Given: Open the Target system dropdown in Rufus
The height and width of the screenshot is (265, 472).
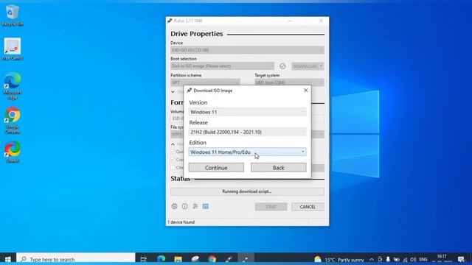Looking at the screenshot, I should [x=289, y=82].
